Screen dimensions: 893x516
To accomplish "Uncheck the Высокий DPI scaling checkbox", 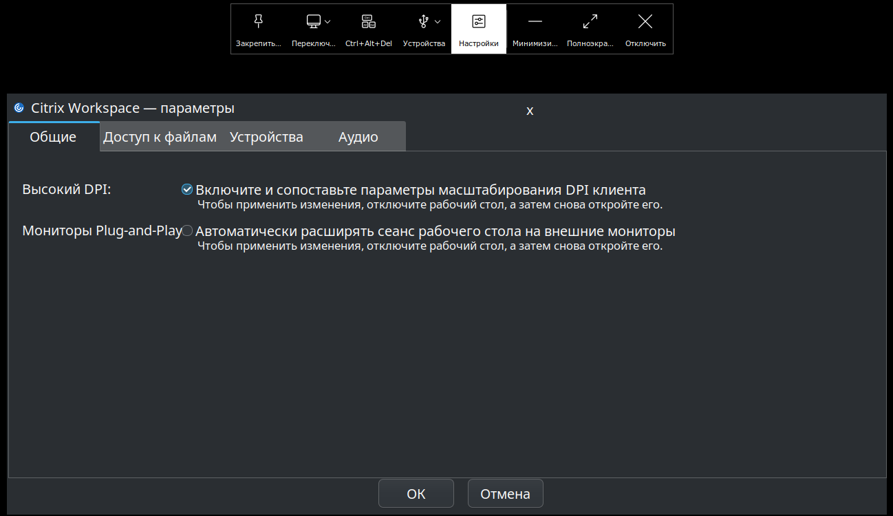I will (187, 190).
